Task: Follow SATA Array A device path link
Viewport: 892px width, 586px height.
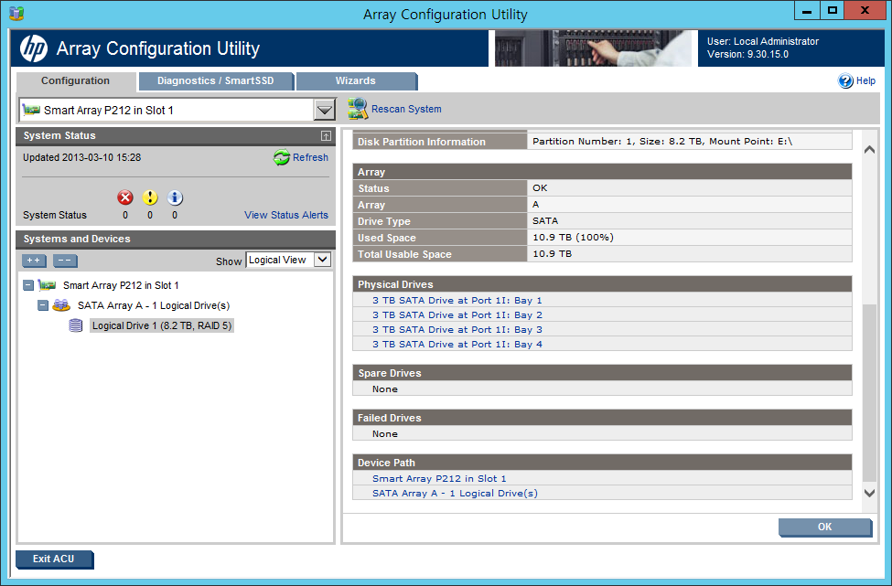Action: [455, 494]
